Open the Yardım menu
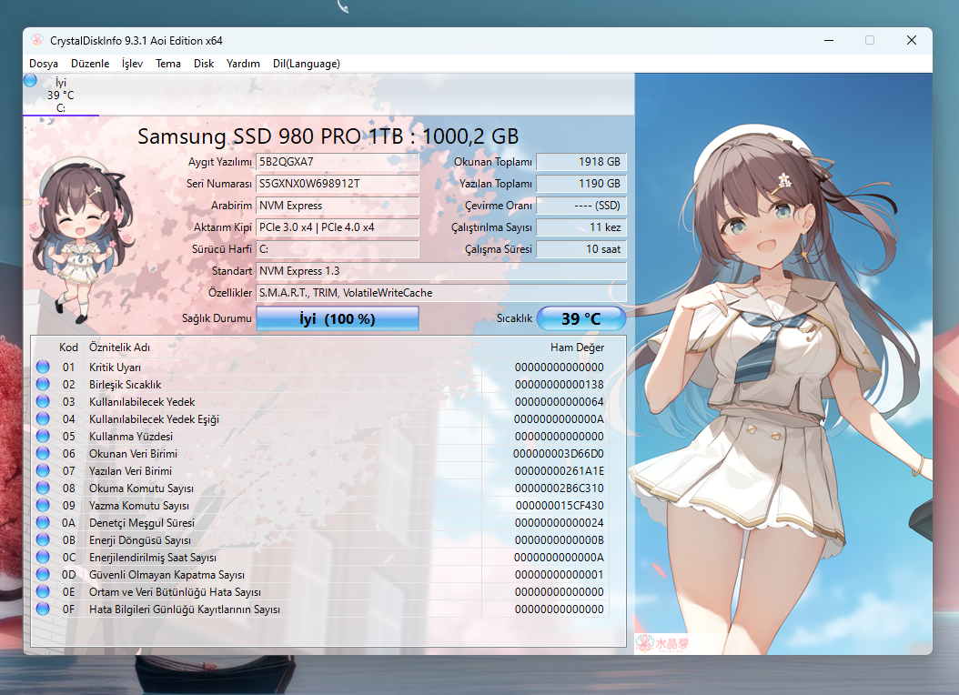The width and height of the screenshot is (959, 695). point(243,64)
